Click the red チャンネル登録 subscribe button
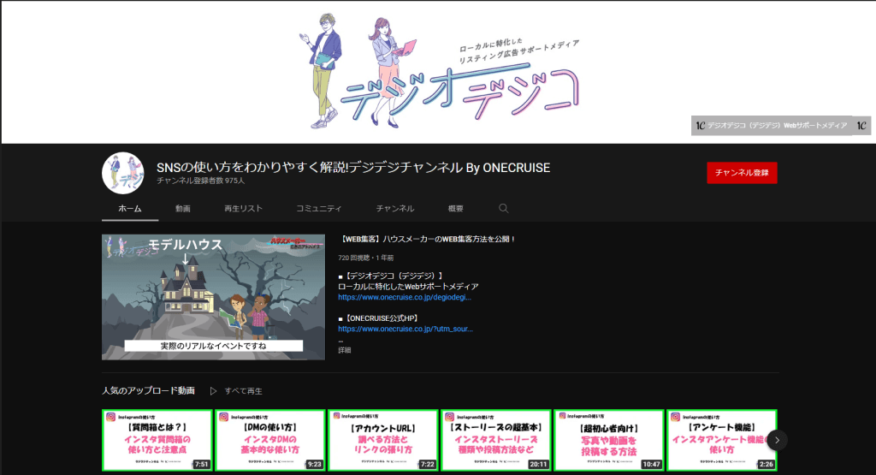The image size is (876, 475). pos(742,173)
